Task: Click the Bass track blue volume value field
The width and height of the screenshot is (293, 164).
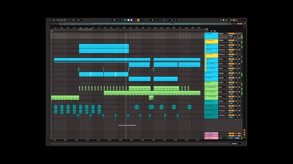Action: point(231,85)
